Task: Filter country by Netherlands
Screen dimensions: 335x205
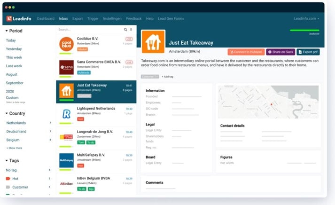Action: click(16, 123)
